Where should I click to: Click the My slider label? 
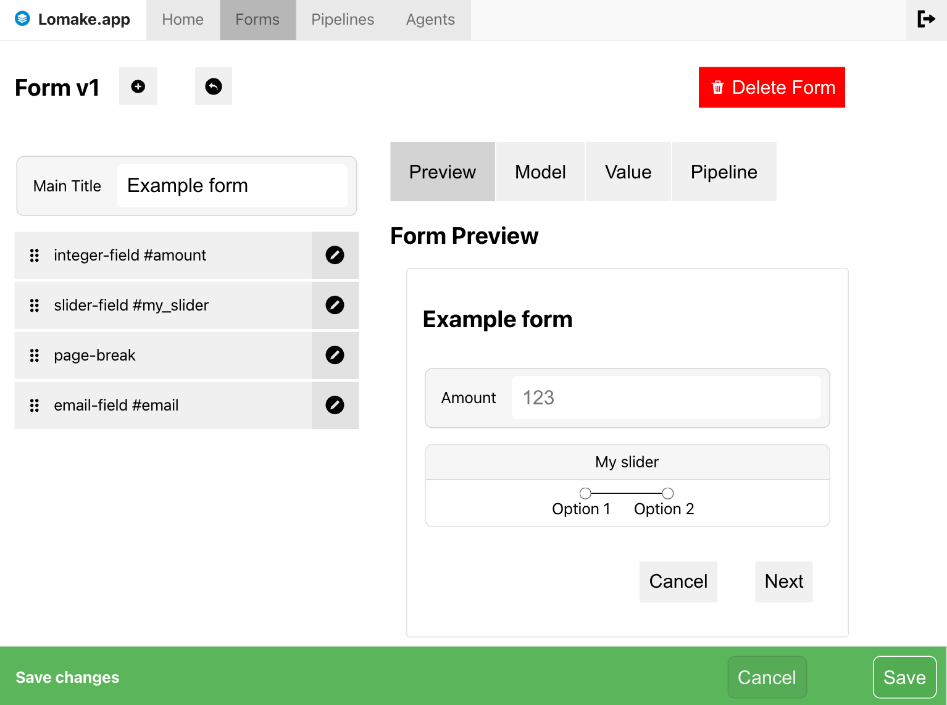tap(627, 462)
